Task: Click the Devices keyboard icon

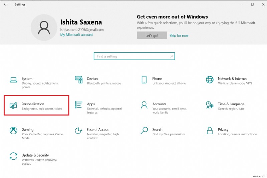Action: pyautogui.click(x=79, y=79)
